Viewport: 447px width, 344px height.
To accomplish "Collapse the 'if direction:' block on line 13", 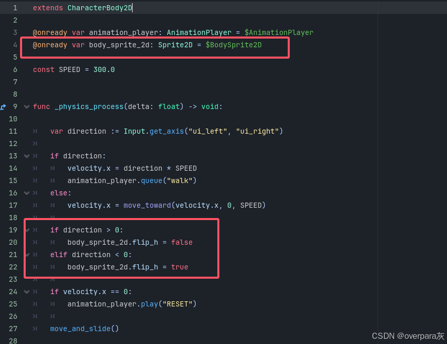I will [27, 156].
